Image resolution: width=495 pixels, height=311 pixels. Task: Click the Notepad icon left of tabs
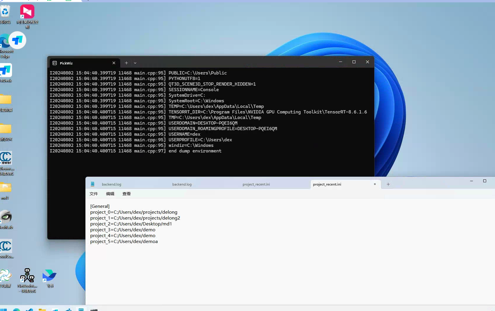click(92, 184)
